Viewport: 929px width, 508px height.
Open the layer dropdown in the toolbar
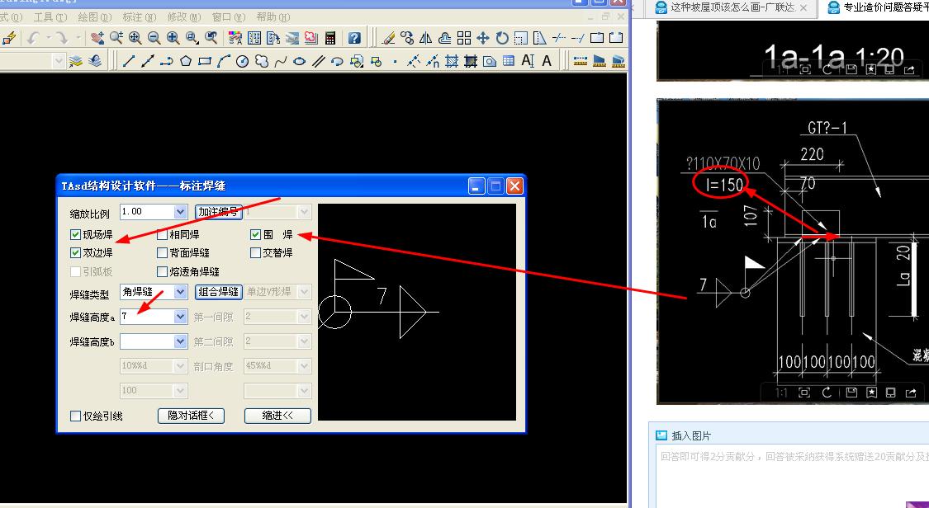(x=58, y=61)
